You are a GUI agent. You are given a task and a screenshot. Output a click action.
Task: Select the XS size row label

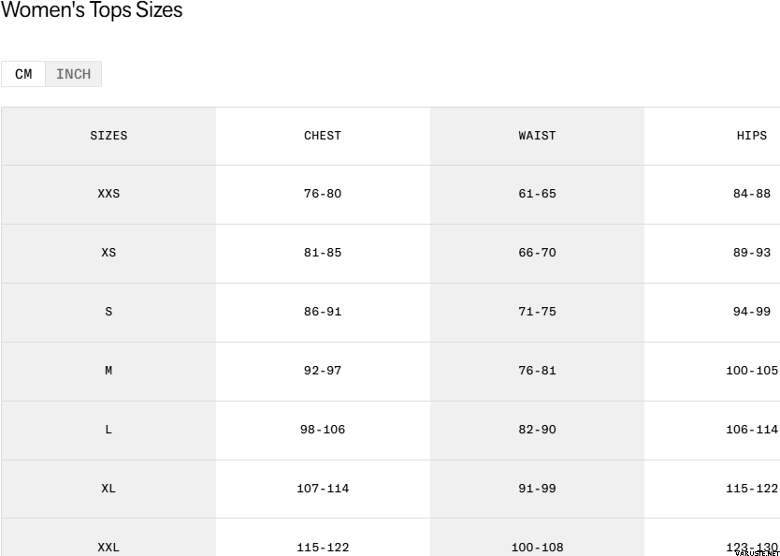(x=108, y=253)
